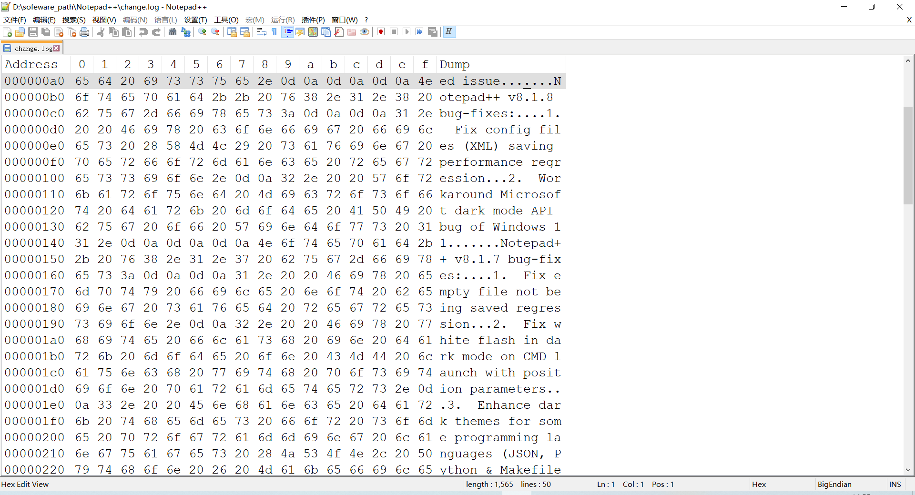
Task: Click address 00000220 in the last row
Action: pyautogui.click(x=34, y=470)
